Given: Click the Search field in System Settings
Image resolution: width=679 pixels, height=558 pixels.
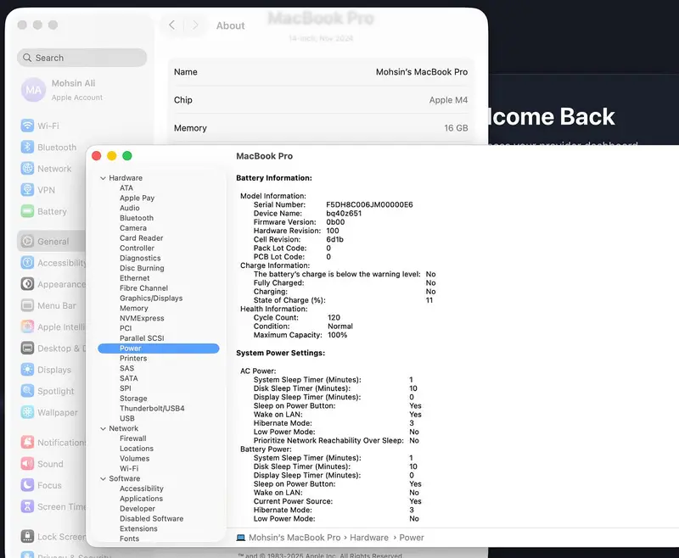Looking at the screenshot, I should tap(81, 58).
